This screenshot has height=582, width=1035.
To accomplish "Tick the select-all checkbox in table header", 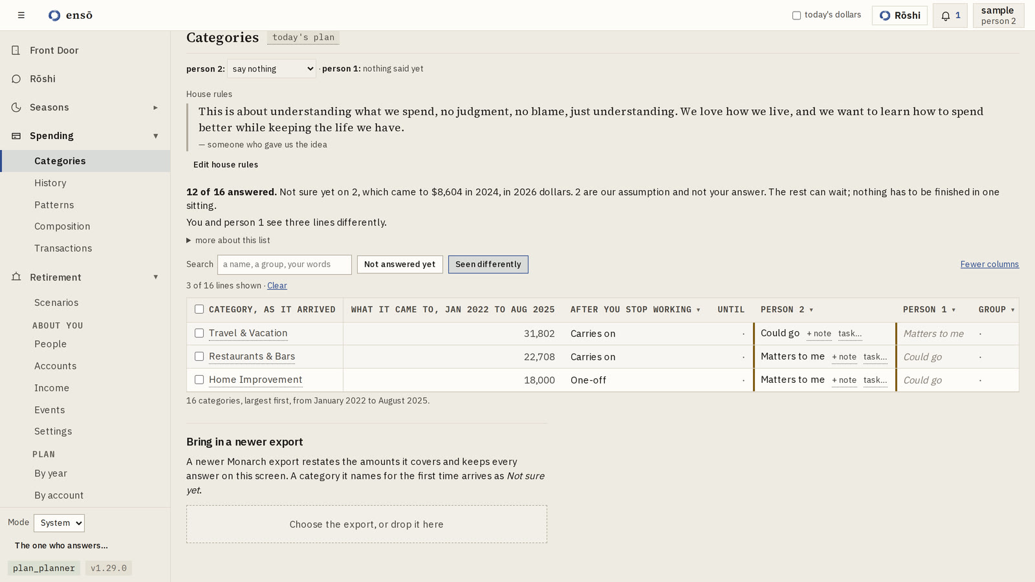I will tap(199, 309).
